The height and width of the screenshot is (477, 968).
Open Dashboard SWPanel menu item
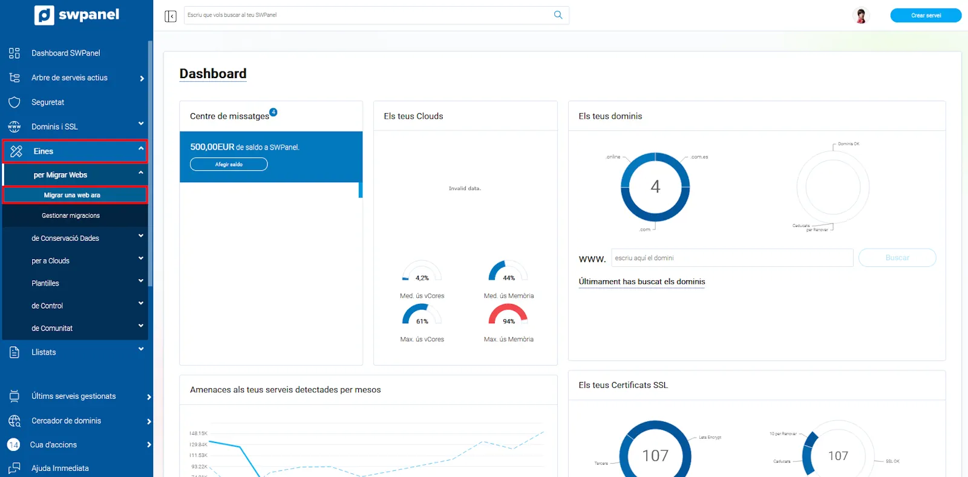click(66, 53)
